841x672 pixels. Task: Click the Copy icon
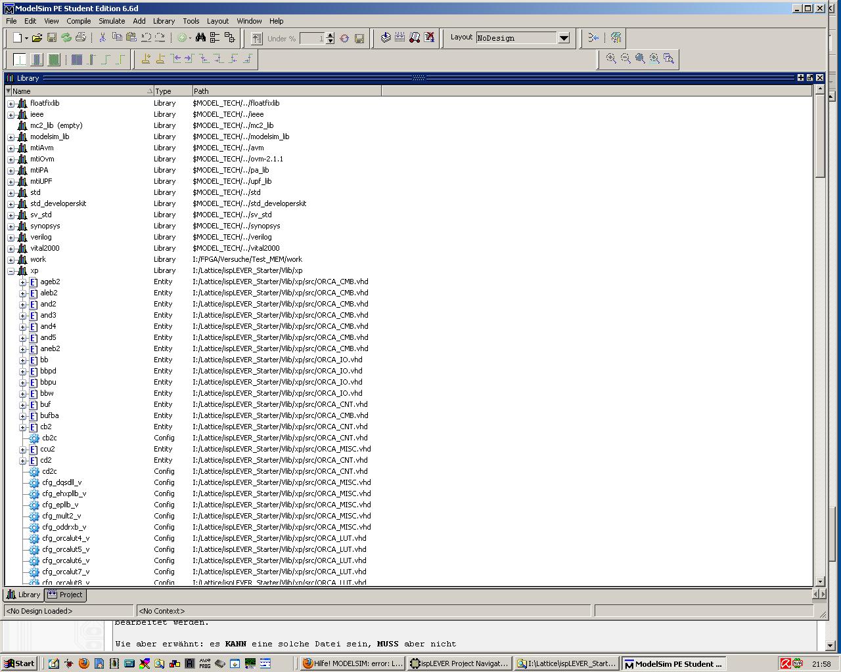(x=117, y=38)
